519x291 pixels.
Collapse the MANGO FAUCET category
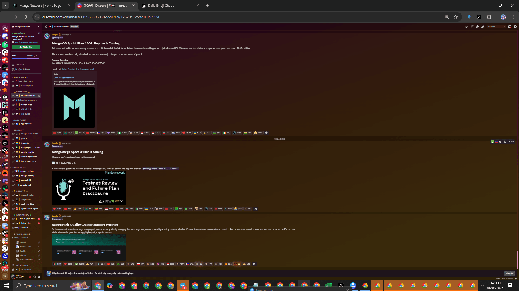(19, 120)
